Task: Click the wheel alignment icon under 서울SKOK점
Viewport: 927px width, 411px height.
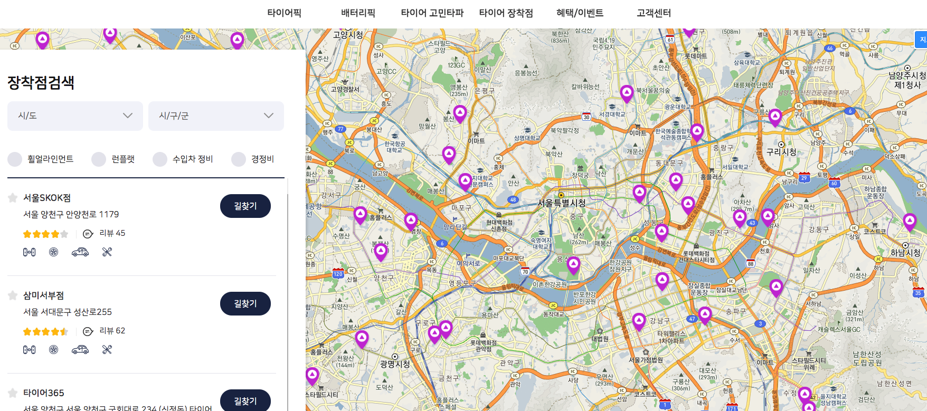Action: pyautogui.click(x=29, y=252)
